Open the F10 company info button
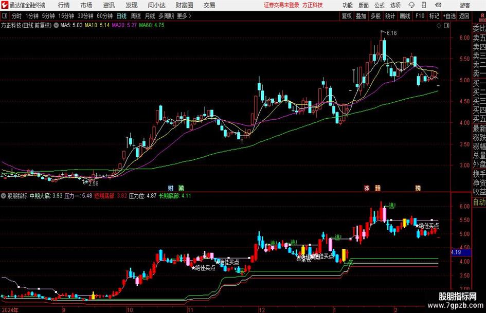 [420, 16]
